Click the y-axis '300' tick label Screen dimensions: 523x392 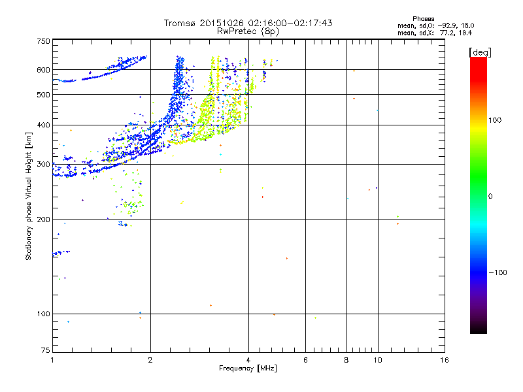point(43,165)
